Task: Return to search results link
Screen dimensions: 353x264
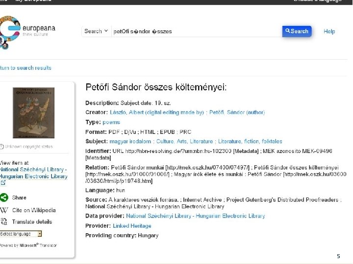Action: tap(25, 68)
